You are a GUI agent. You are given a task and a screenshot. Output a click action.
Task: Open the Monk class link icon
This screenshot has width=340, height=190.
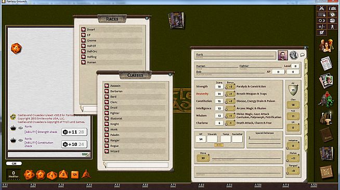pos(107,129)
